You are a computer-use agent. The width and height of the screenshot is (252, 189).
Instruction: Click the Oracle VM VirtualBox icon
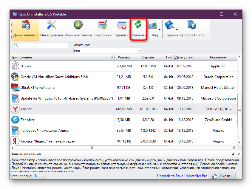point(15,77)
